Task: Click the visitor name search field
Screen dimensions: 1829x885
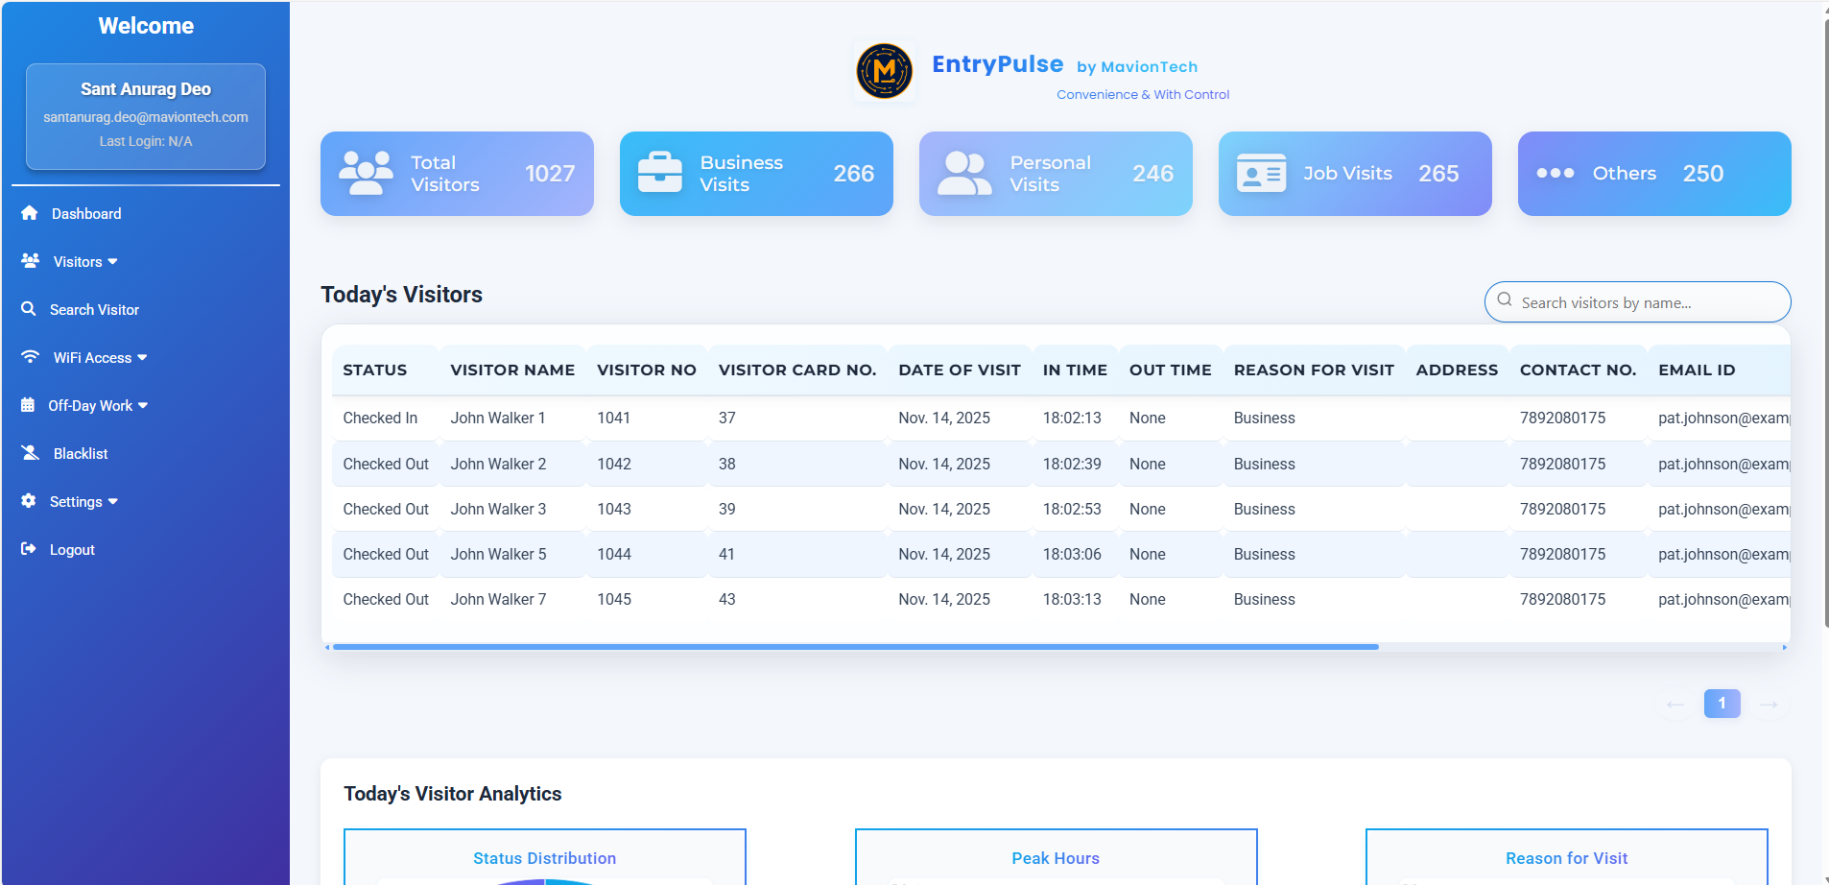Action: point(1636,301)
